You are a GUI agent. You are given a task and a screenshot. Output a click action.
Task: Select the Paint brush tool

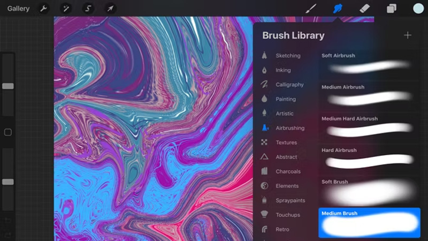point(311,9)
